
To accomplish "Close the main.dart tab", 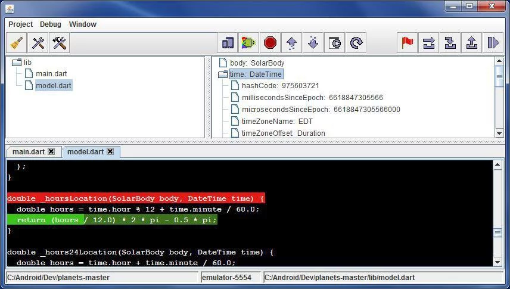I will pos(51,152).
